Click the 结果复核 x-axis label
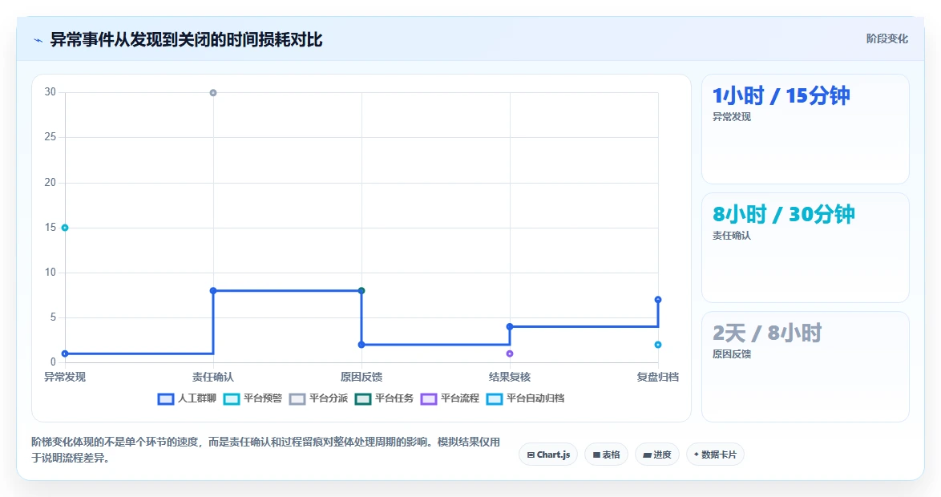 click(x=510, y=377)
